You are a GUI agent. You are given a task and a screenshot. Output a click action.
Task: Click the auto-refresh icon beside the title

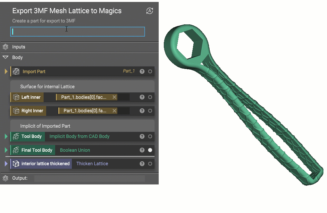[149, 11]
